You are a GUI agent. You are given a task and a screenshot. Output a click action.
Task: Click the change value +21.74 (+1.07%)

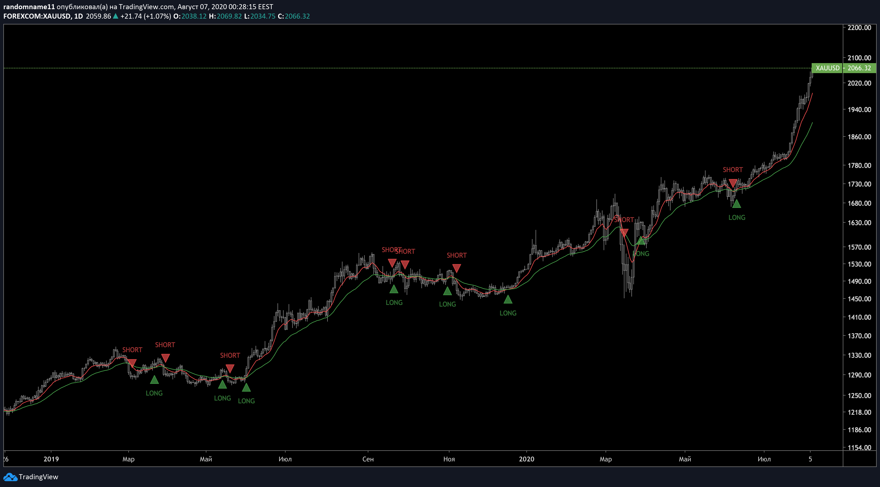click(x=146, y=16)
